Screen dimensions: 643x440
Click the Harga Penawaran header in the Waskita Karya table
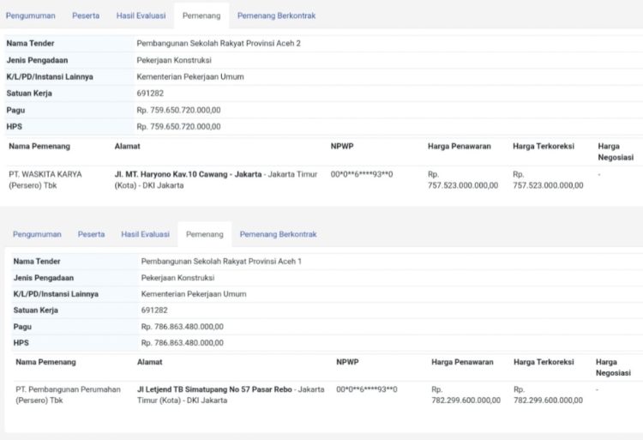460,147
